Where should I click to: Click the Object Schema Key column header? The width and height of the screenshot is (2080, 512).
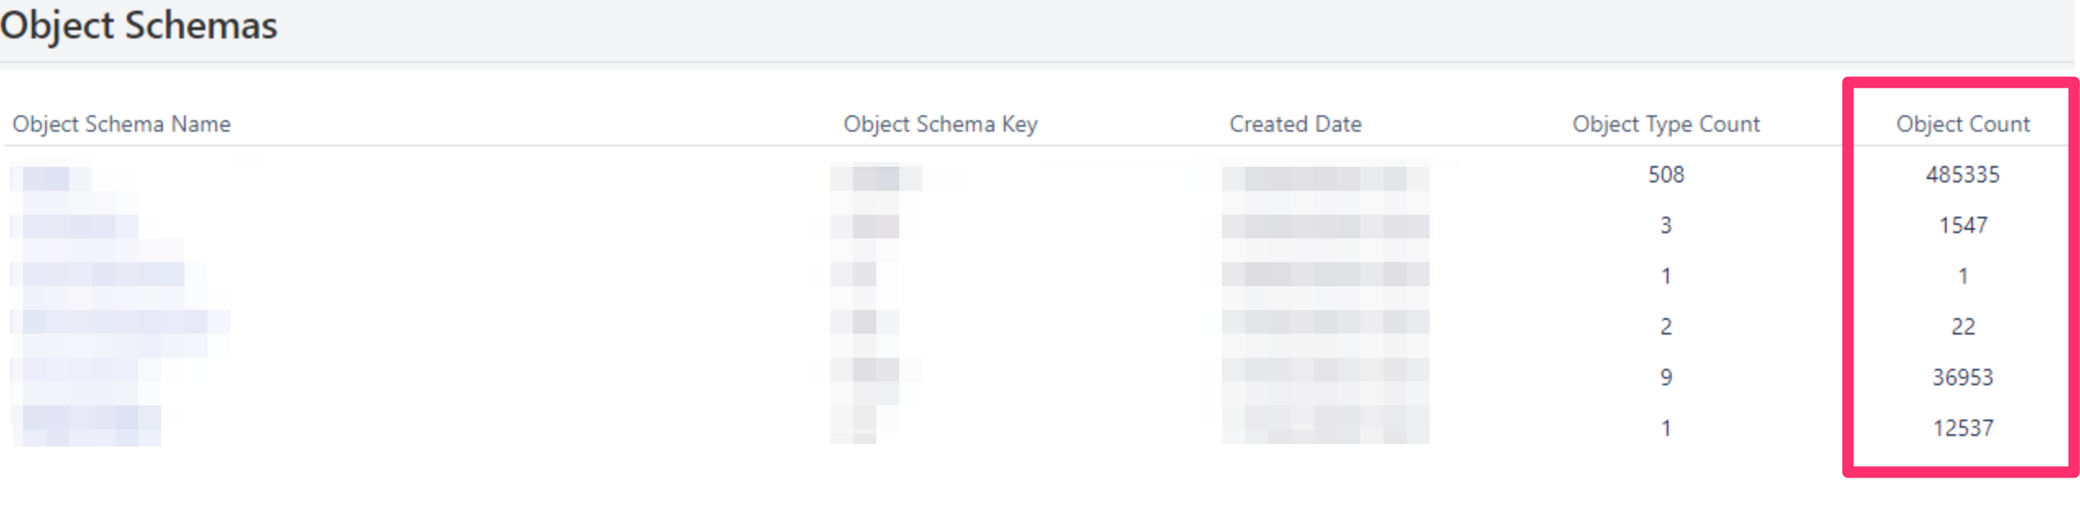coord(940,124)
